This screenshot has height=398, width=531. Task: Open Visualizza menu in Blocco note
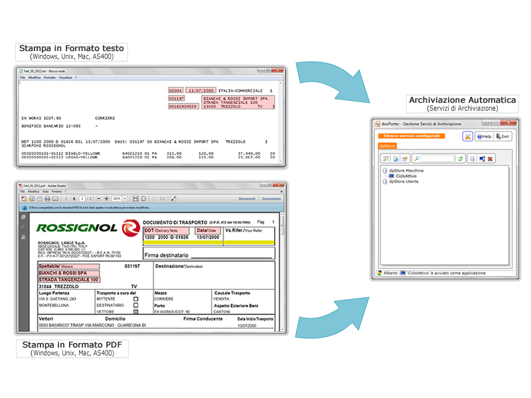coord(65,78)
